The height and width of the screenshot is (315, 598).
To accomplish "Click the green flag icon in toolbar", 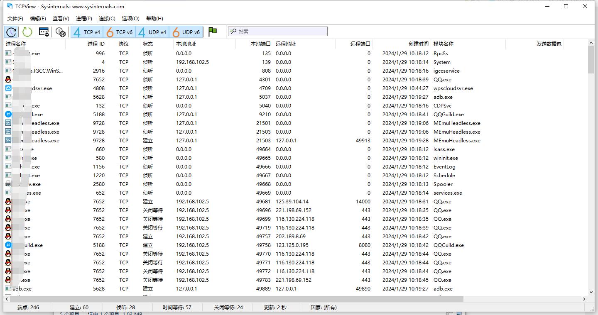I will coord(213,32).
